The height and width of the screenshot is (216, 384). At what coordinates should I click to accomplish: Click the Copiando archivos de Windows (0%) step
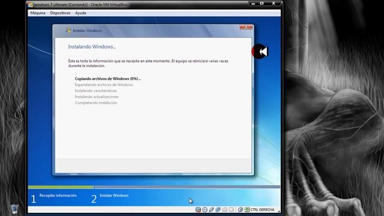coord(108,79)
